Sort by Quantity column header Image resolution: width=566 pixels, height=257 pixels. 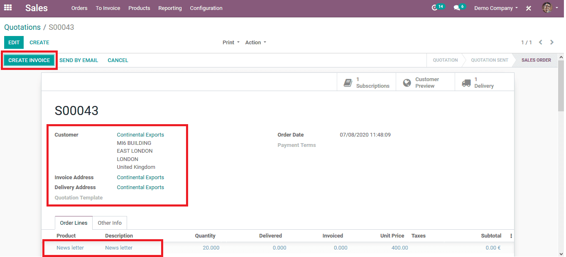click(205, 236)
